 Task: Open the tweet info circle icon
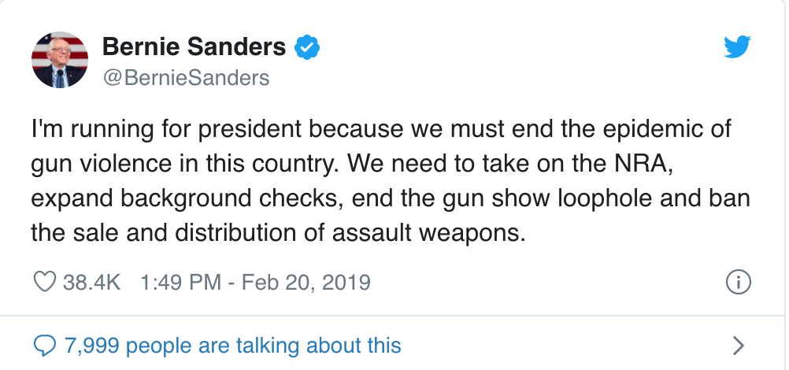coord(738,282)
